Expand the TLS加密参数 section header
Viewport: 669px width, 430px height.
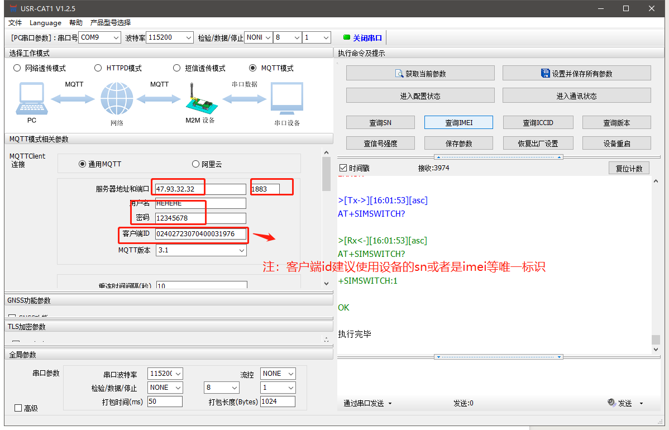click(x=169, y=326)
